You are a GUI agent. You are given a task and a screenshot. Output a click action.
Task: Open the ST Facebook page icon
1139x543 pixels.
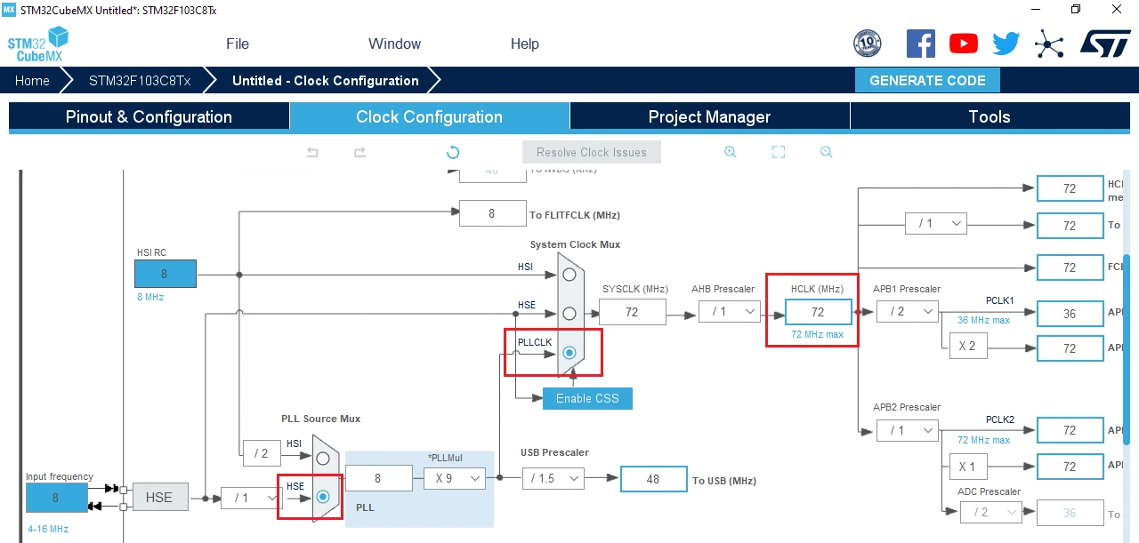coord(921,44)
